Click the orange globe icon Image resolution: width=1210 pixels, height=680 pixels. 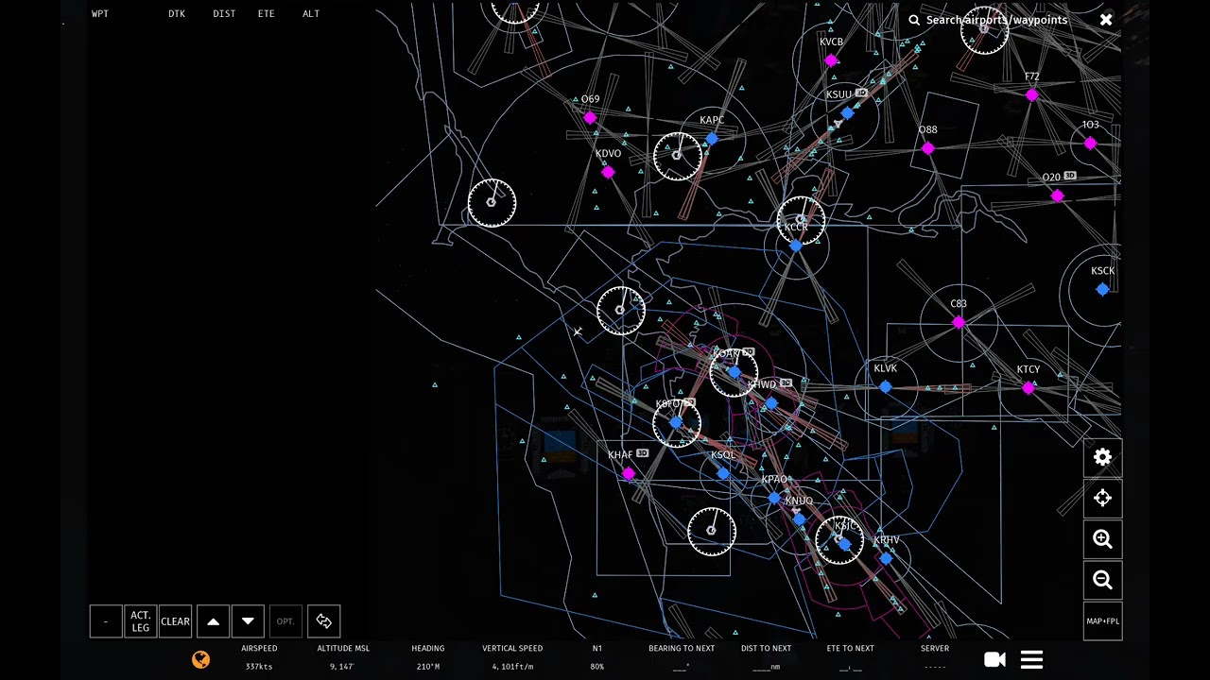(x=200, y=660)
